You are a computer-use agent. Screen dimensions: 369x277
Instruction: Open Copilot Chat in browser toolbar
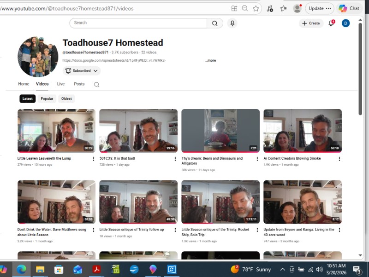[x=349, y=8]
